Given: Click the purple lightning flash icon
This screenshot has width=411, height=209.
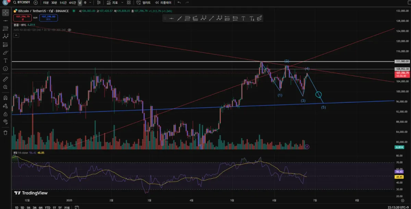Looking at the screenshot, I should pos(307,147).
